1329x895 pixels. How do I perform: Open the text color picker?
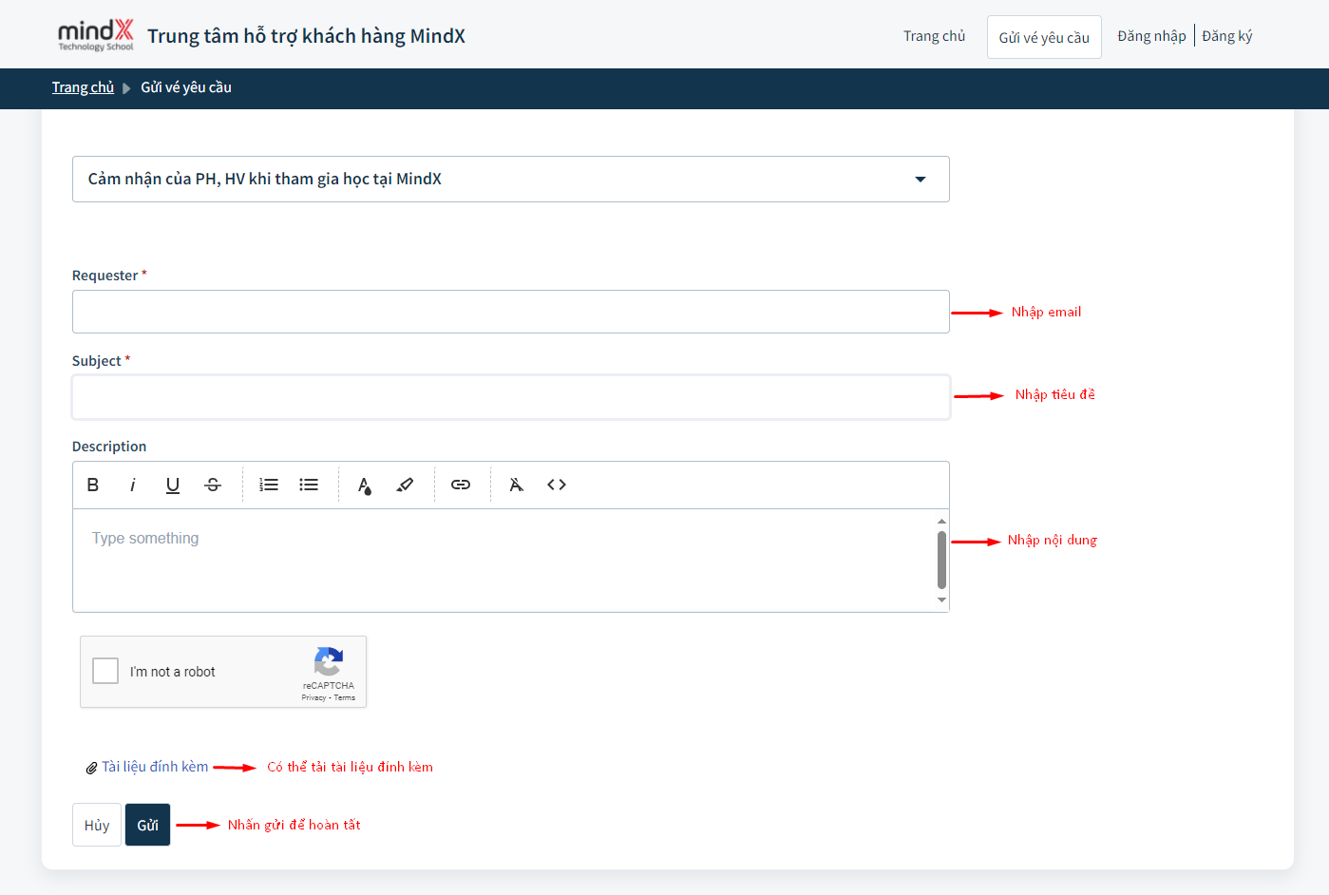coord(365,486)
